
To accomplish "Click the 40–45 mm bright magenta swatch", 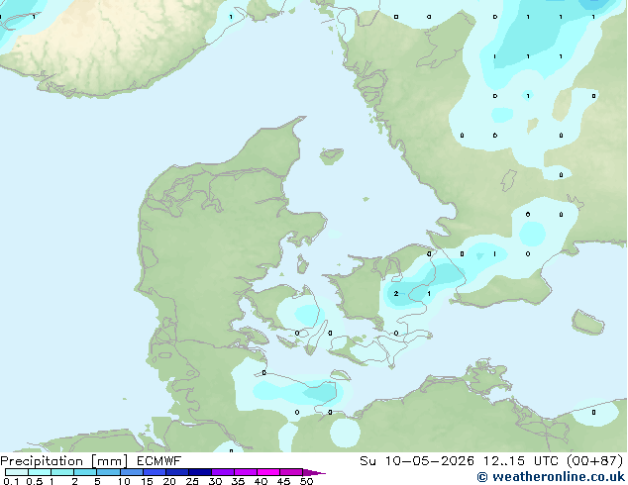I will (268, 472).
